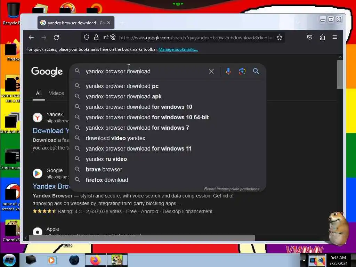Switch to the Videos results tab
Viewport: 356px width, 267px height.
[56, 93]
